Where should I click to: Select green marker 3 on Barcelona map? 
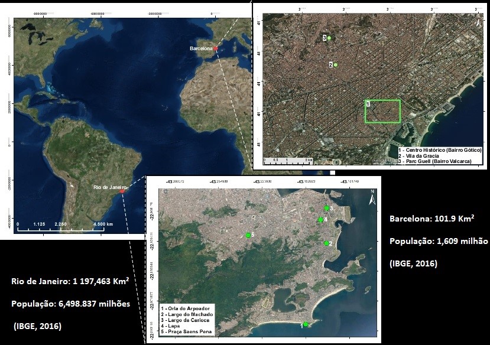(329, 38)
